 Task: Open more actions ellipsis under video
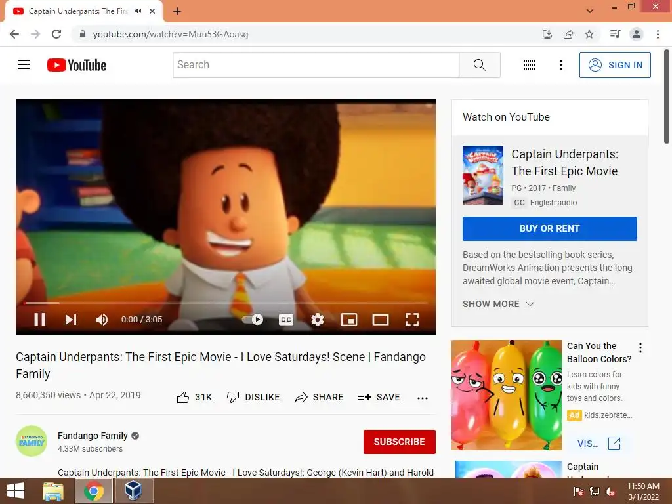pyautogui.click(x=423, y=398)
